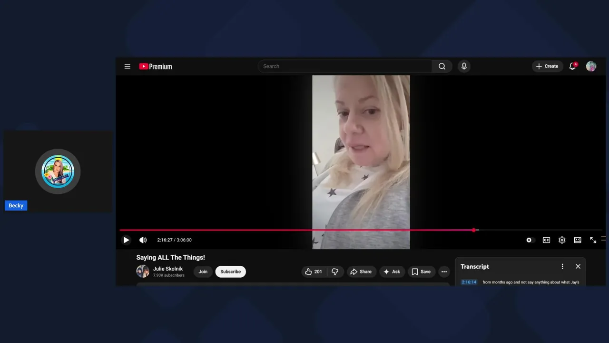Click the Search input field
The height and width of the screenshot is (343, 609).
pyautogui.click(x=345, y=66)
